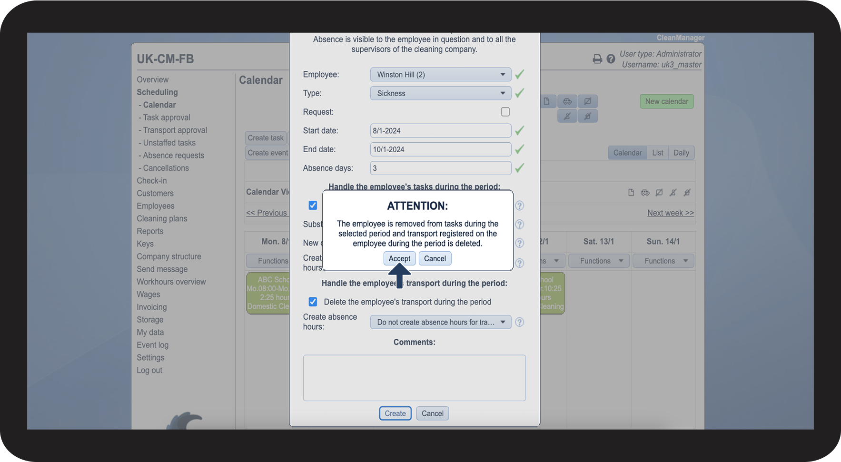Viewport: 841px width, 462px height.
Task: Go to the << Previous week link
Action: pos(267,213)
